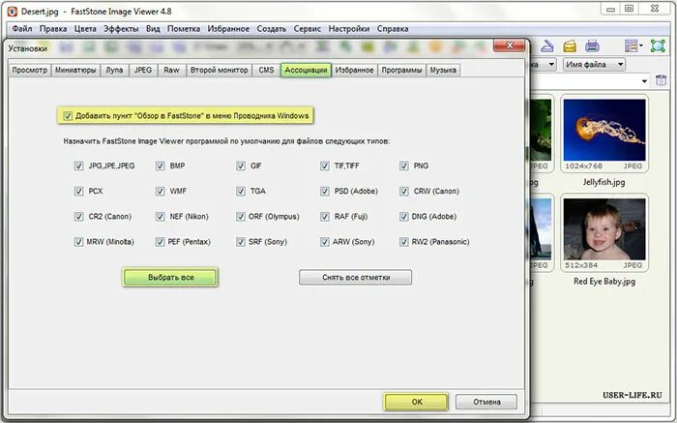677x423 pixels.
Task: Open the layout view dropdown arrow
Action: 641,45
